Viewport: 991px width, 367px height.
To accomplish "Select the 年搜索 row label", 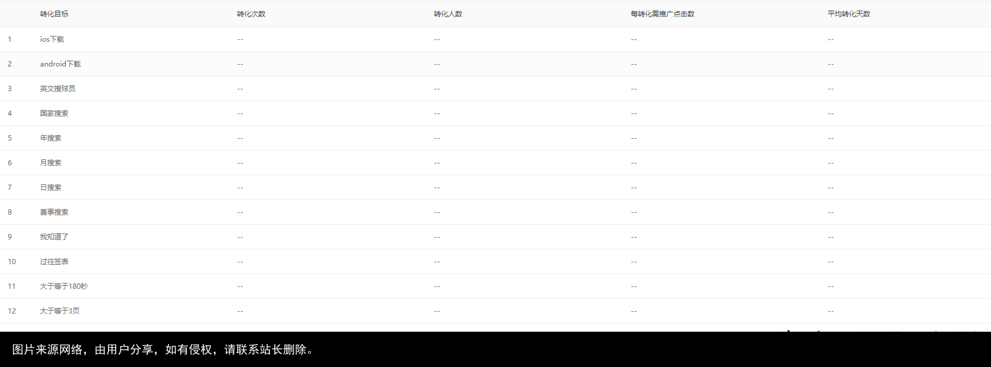I will pos(51,138).
